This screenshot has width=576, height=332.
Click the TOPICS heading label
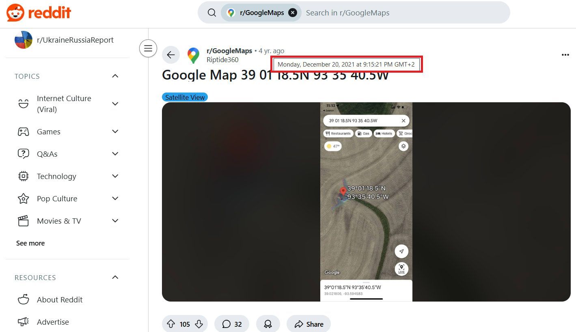(x=27, y=76)
